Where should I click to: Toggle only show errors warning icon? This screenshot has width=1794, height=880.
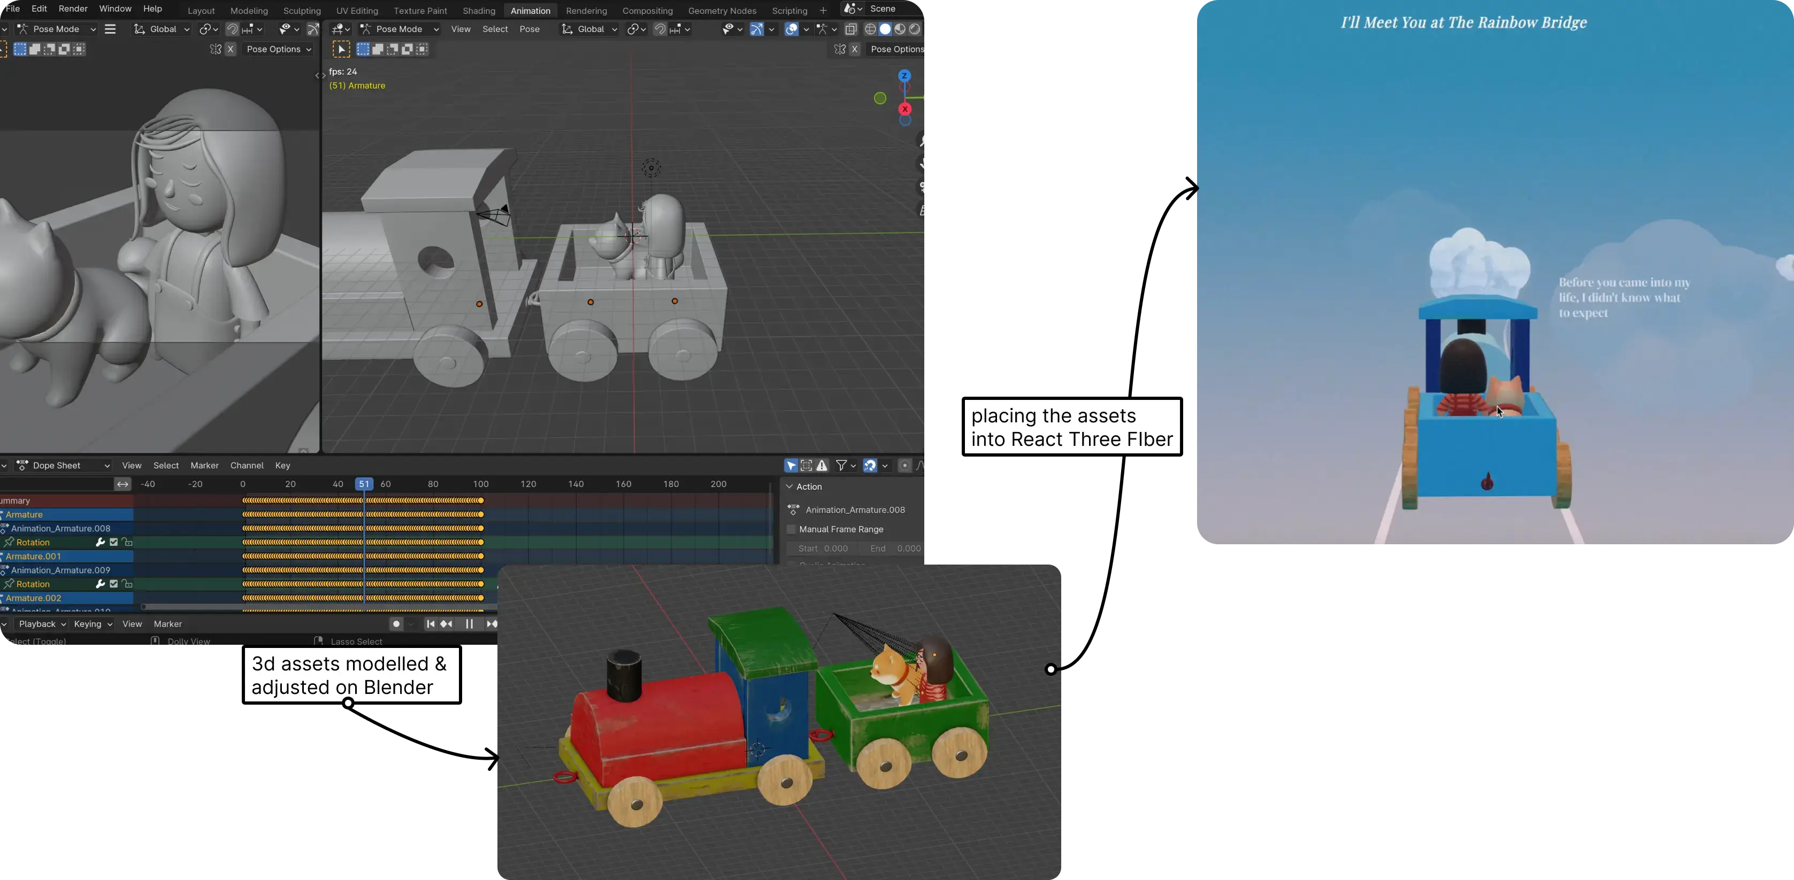823,466
